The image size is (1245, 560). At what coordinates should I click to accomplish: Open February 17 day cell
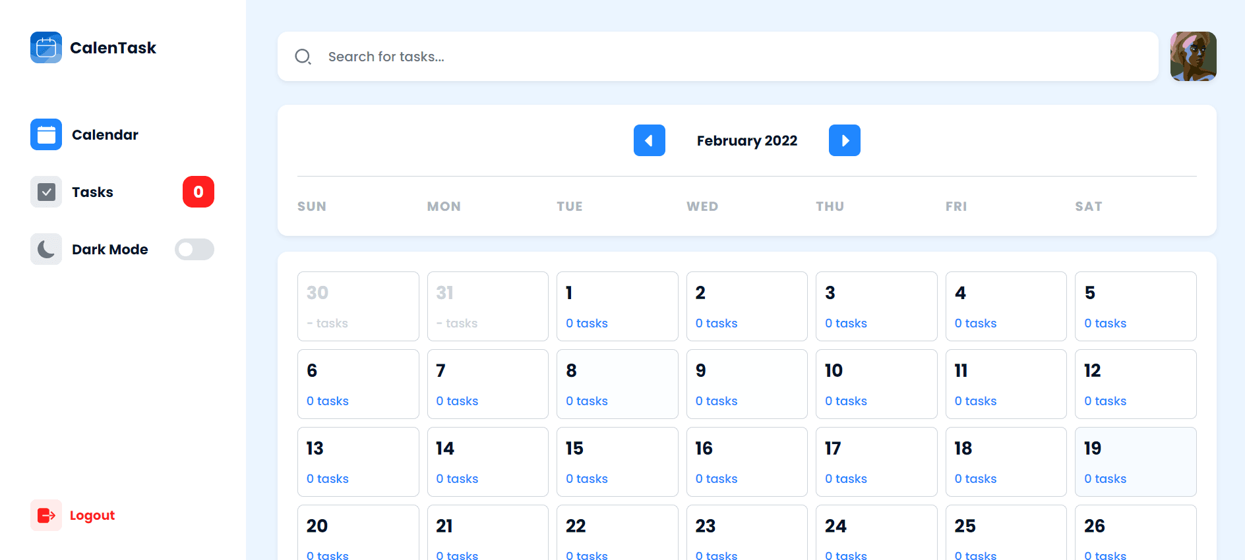876,462
